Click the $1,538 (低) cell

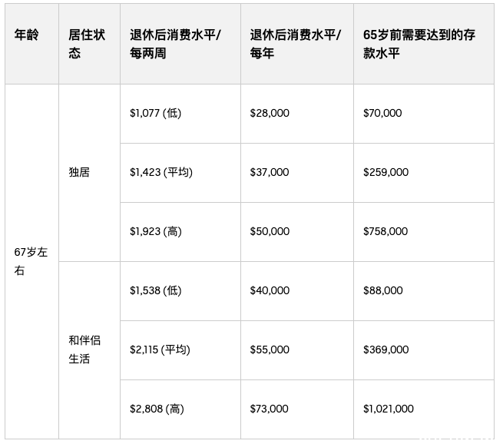(180, 291)
